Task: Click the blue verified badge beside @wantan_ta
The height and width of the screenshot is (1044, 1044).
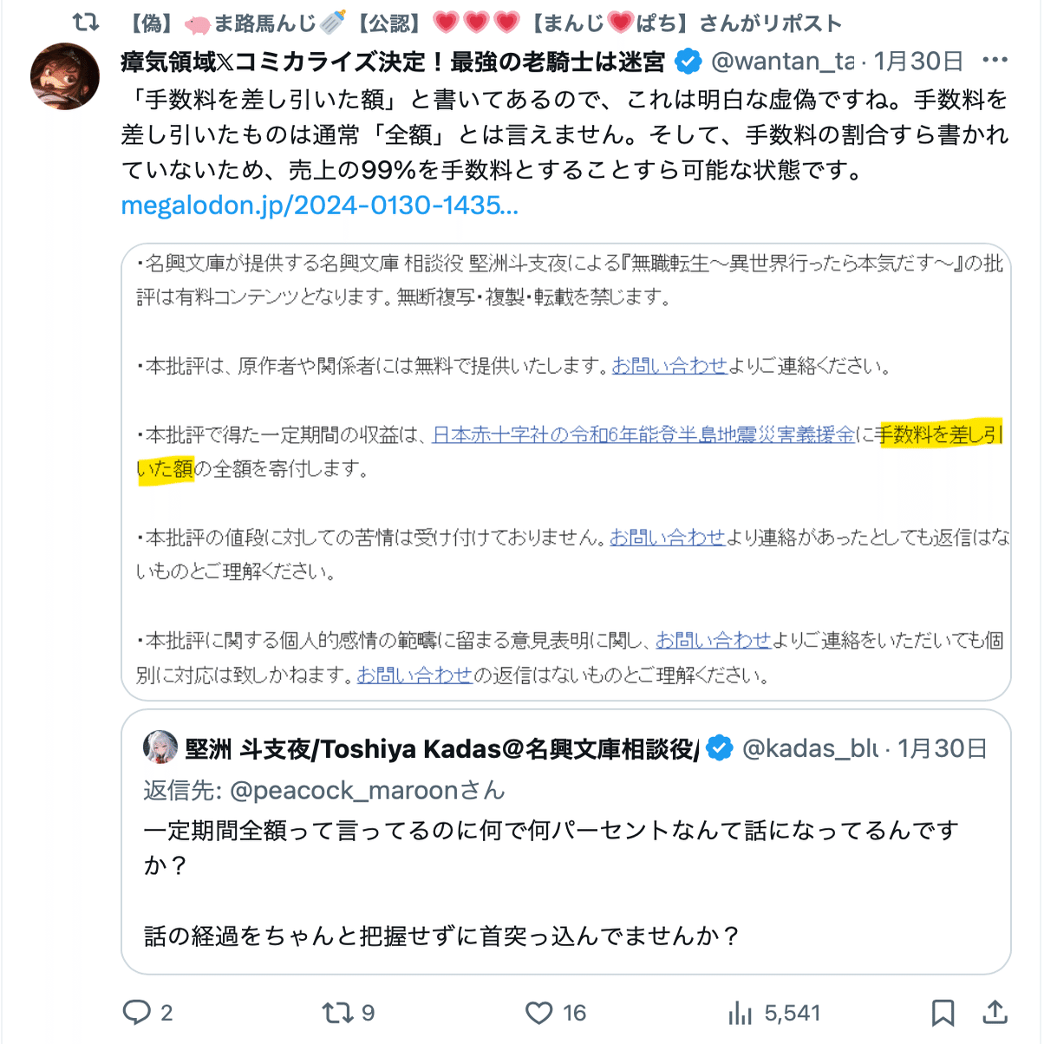Action: (688, 62)
